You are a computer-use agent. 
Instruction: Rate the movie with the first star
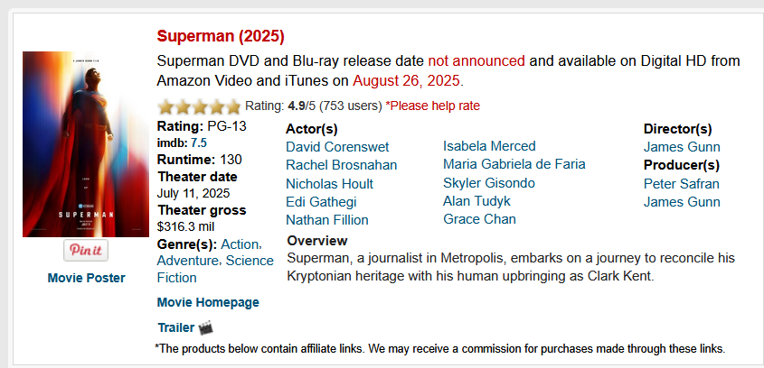(166, 106)
